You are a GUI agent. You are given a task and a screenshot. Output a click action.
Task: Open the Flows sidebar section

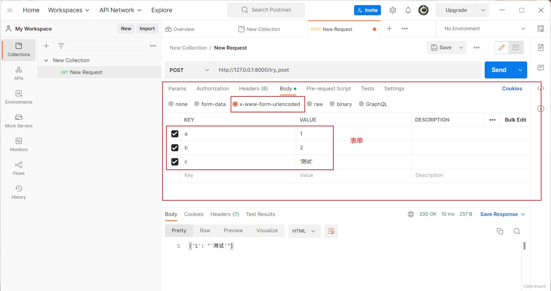(19, 168)
